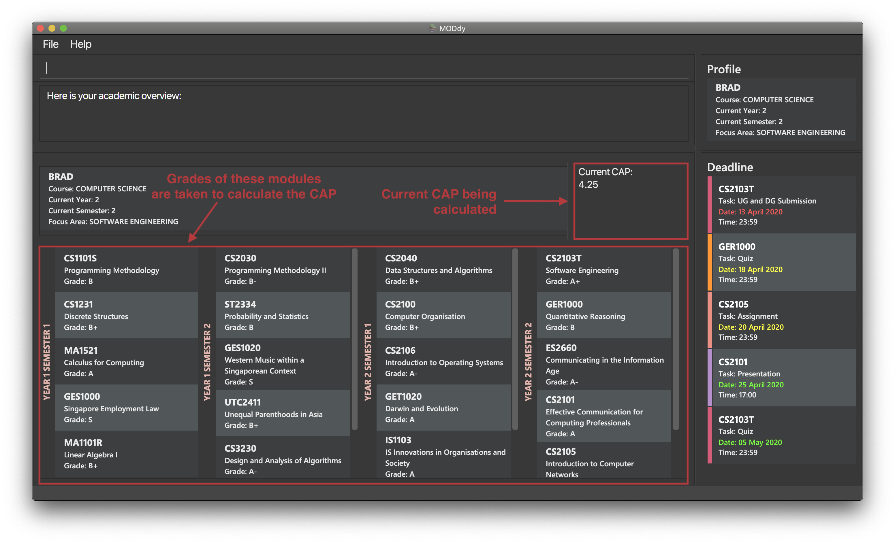Viewport: 895px width, 543px height.
Task: Click the Profile panel heading
Action: point(723,69)
